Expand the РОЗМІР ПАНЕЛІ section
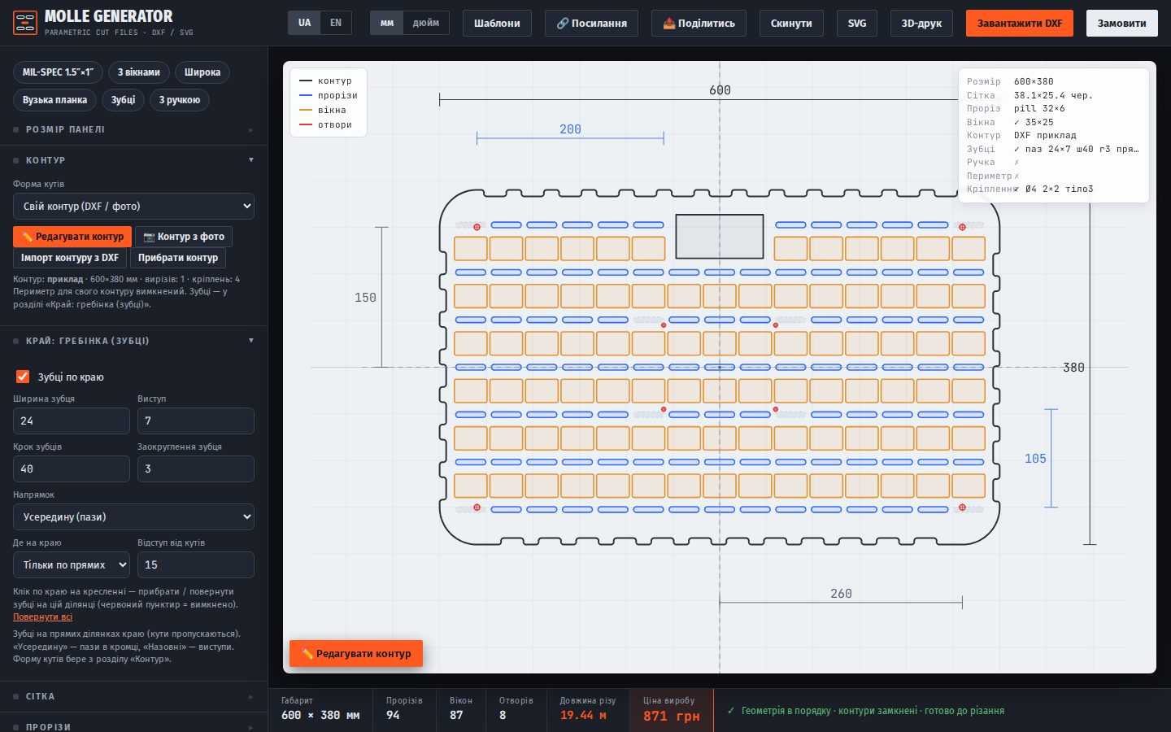 click(x=133, y=129)
